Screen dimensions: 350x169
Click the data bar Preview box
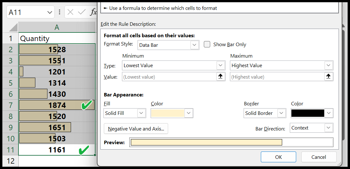[231, 142]
